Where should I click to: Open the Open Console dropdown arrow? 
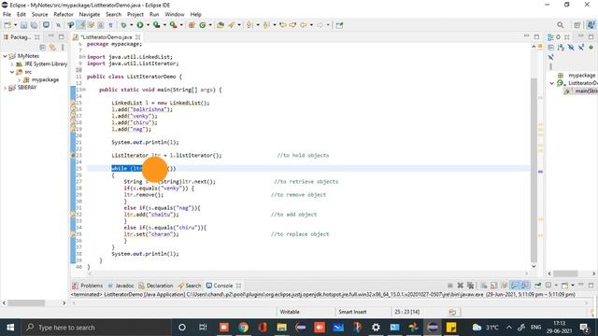[x=573, y=286]
